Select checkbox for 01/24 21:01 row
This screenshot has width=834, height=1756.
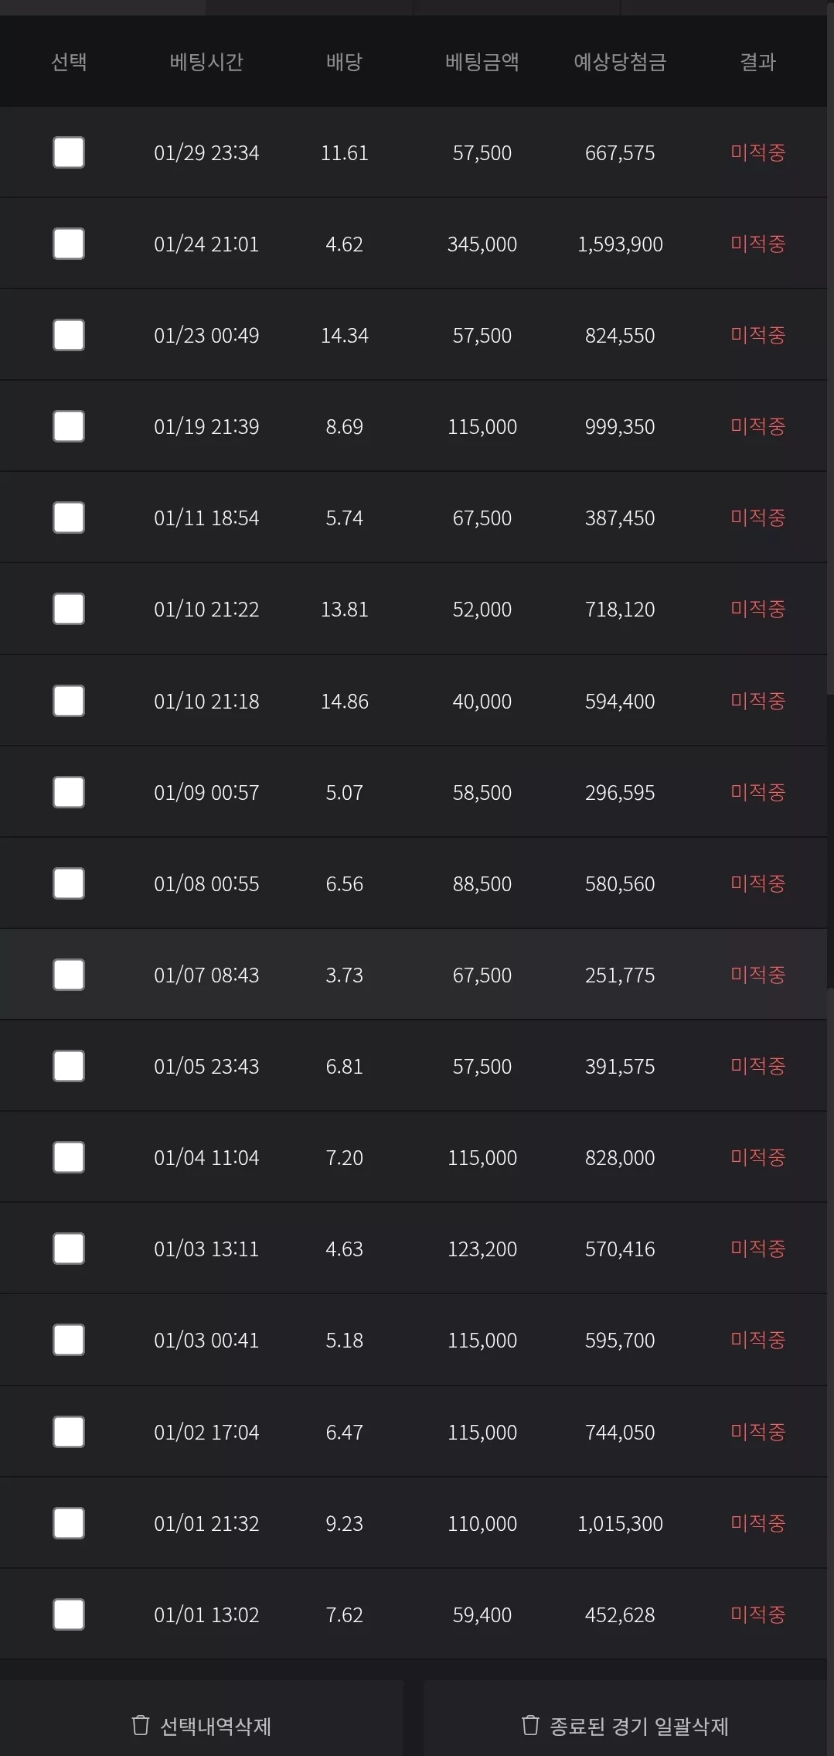tap(69, 244)
